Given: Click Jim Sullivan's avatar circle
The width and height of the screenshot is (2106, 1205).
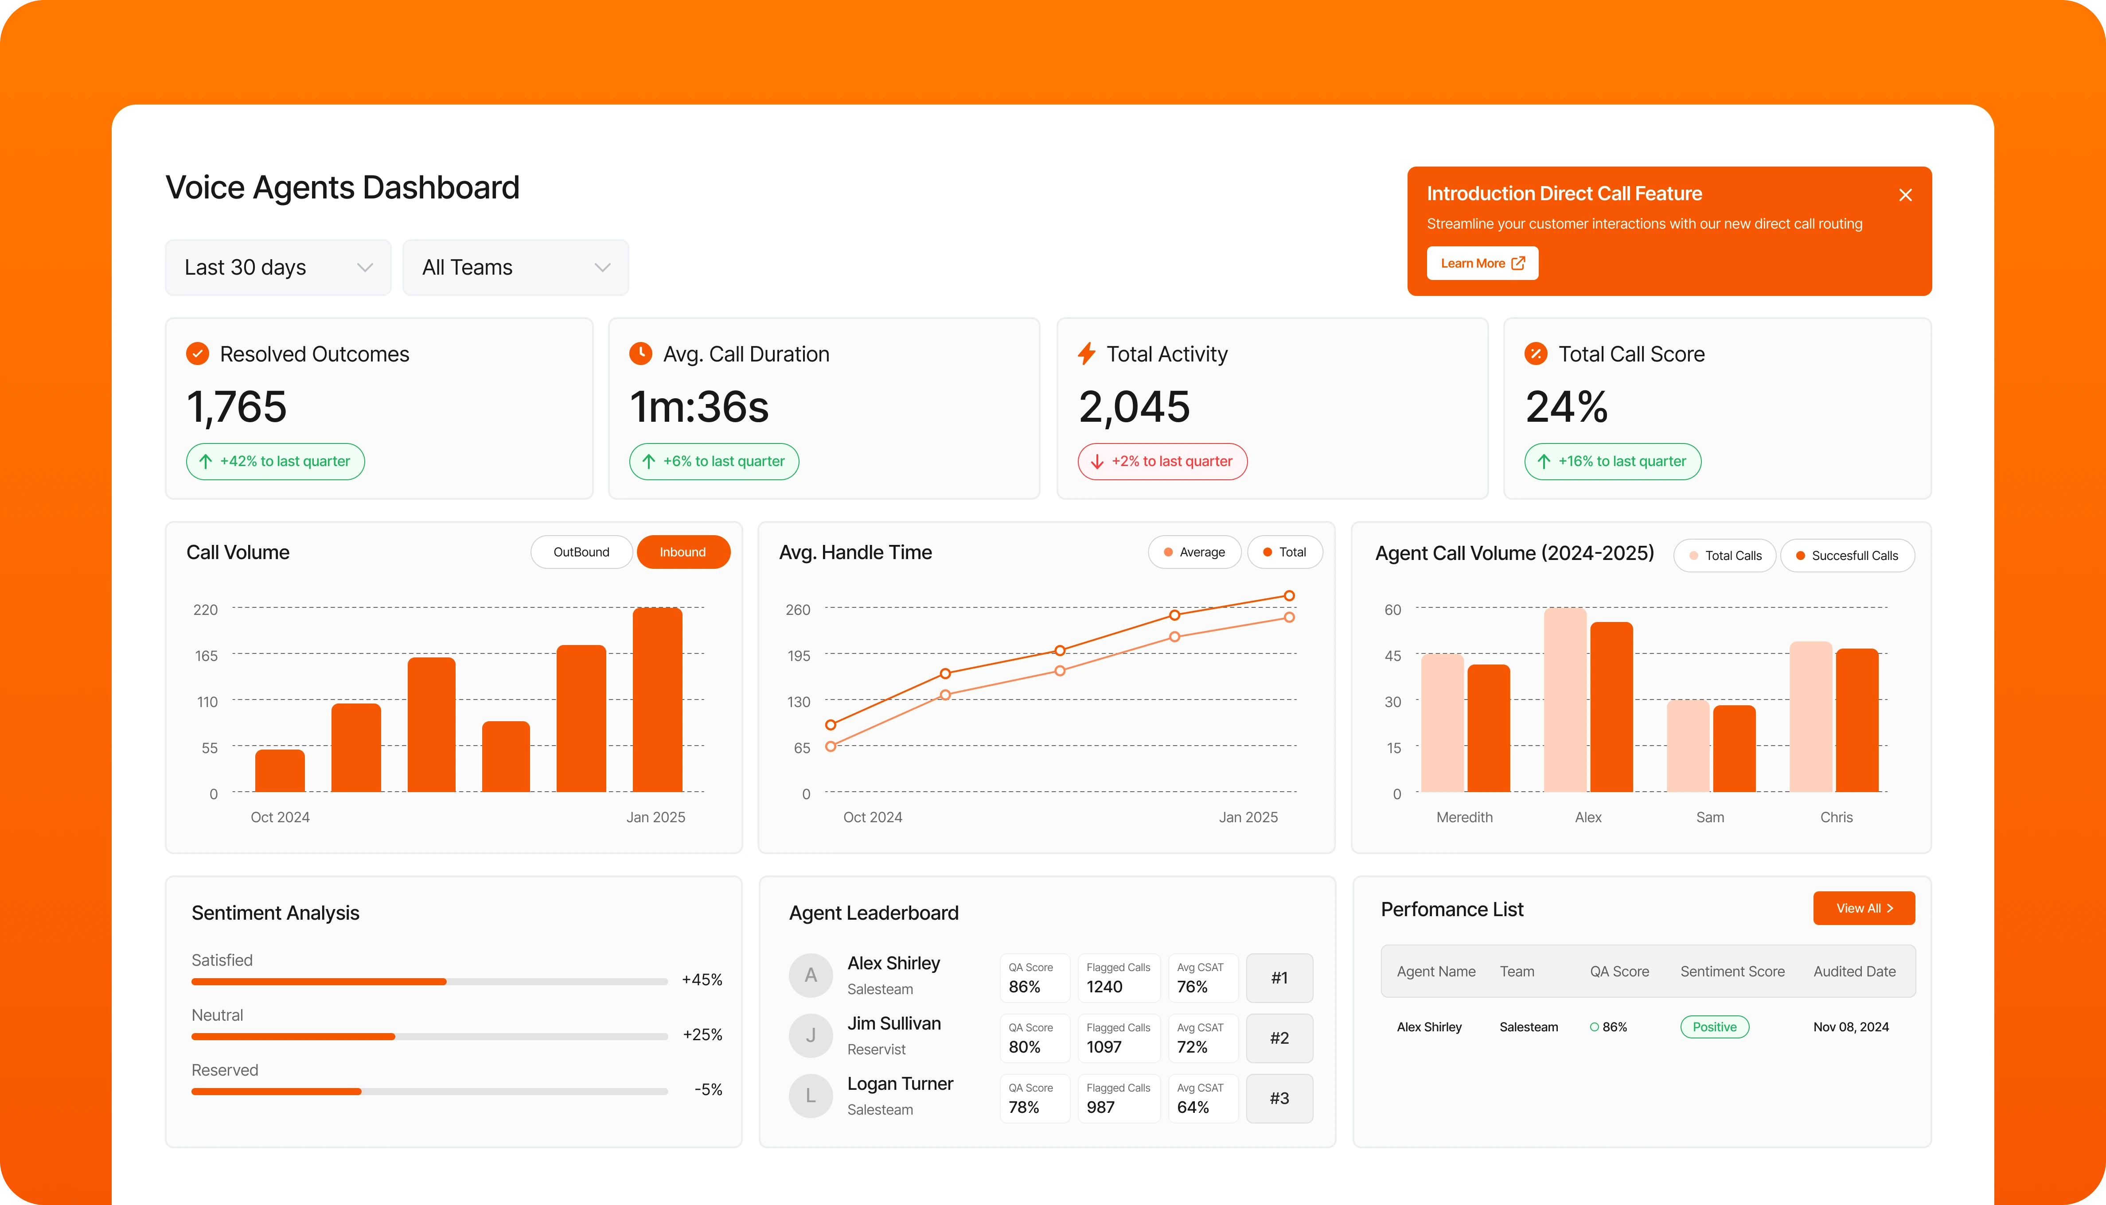Looking at the screenshot, I should pos(811,1035).
